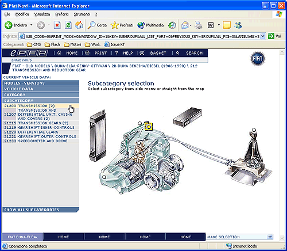Open the CMS links folder
Screen dimensions: 287x251
point(34,44)
